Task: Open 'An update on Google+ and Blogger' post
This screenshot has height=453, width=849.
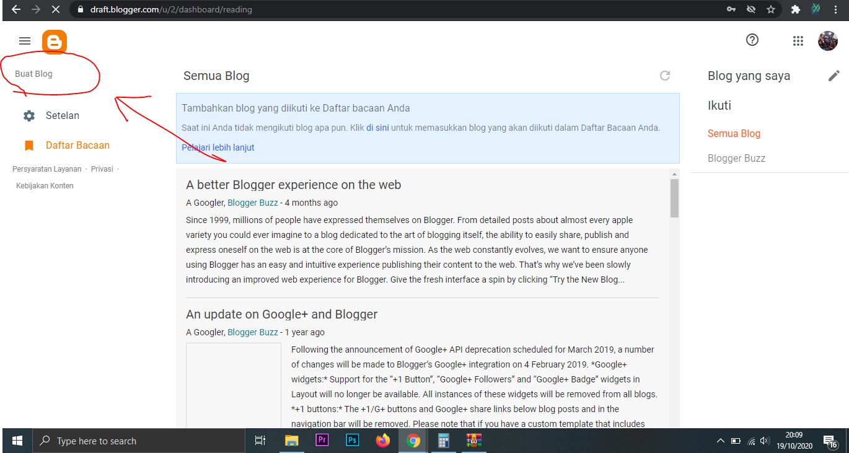Action: [x=282, y=314]
